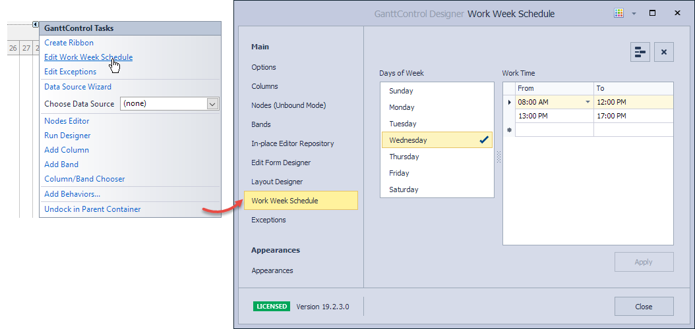Collapse the GanttControl Tasks smart tag arrow
This screenshot has height=329, width=695.
click(x=36, y=25)
